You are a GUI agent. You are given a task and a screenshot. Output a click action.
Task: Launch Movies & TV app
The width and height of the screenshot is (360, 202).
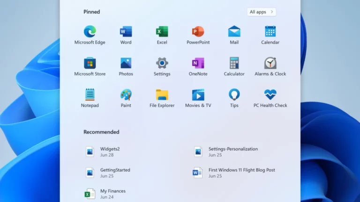(198, 98)
